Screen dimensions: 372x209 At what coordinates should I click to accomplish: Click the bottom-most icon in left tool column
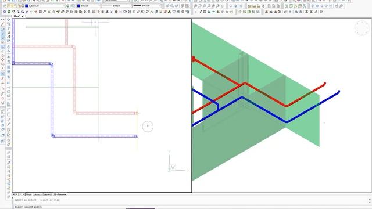(x=2, y=141)
